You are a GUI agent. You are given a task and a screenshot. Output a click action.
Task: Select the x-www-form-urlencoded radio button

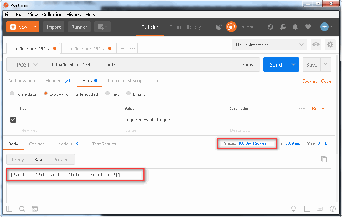46,94
